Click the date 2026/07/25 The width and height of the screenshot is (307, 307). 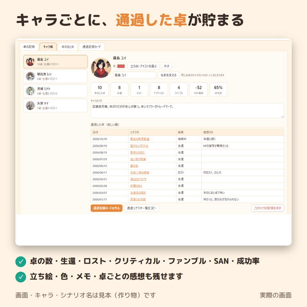click(100, 159)
